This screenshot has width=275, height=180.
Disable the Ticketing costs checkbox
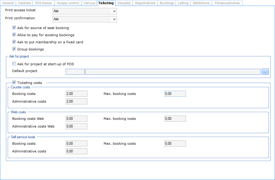(14, 83)
